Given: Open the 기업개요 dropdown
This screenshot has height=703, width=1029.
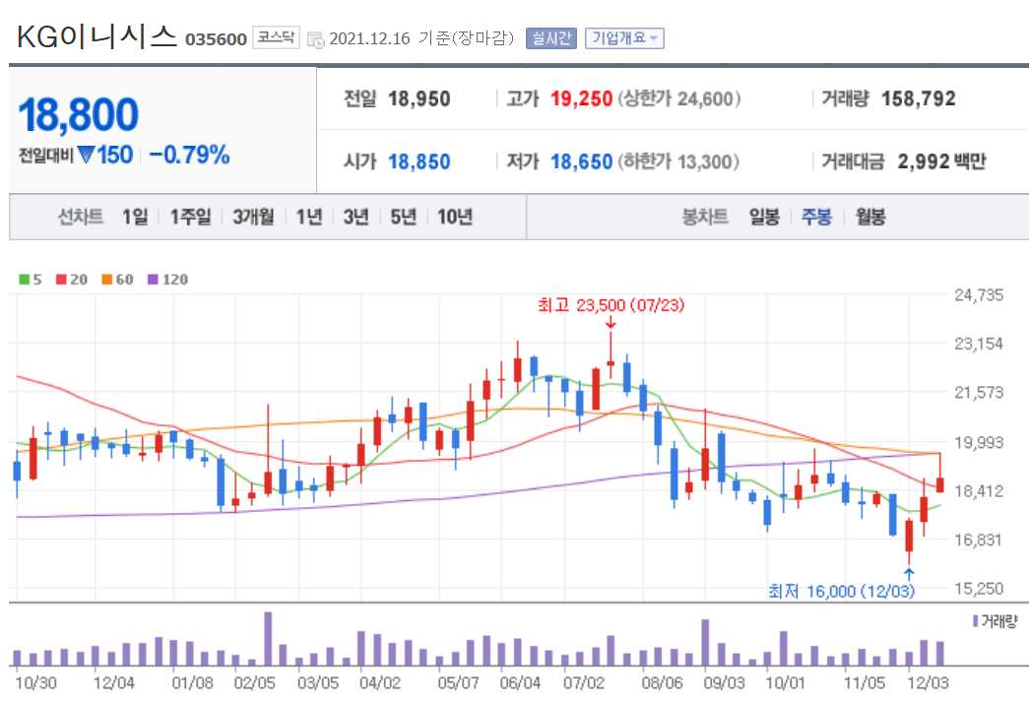Looking at the screenshot, I should (x=624, y=34).
